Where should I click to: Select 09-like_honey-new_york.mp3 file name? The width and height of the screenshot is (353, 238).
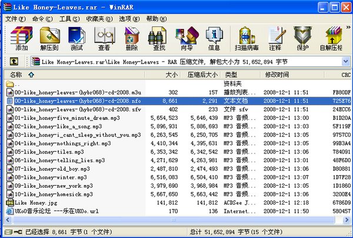[x=54, y=186]
